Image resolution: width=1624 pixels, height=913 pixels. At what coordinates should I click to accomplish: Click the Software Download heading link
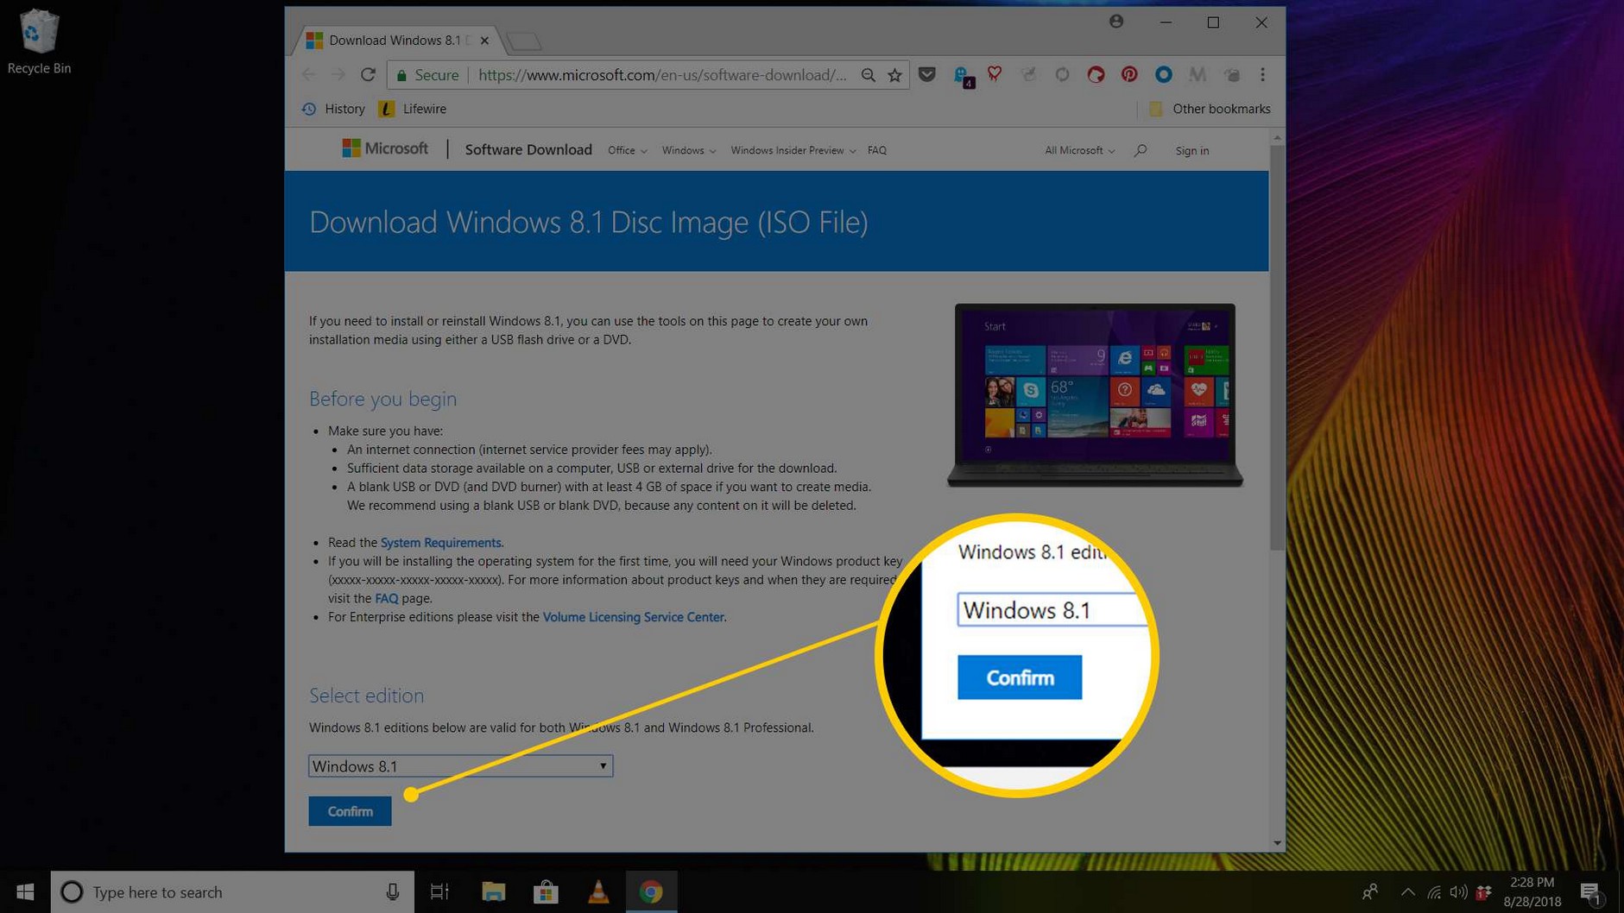528,149
